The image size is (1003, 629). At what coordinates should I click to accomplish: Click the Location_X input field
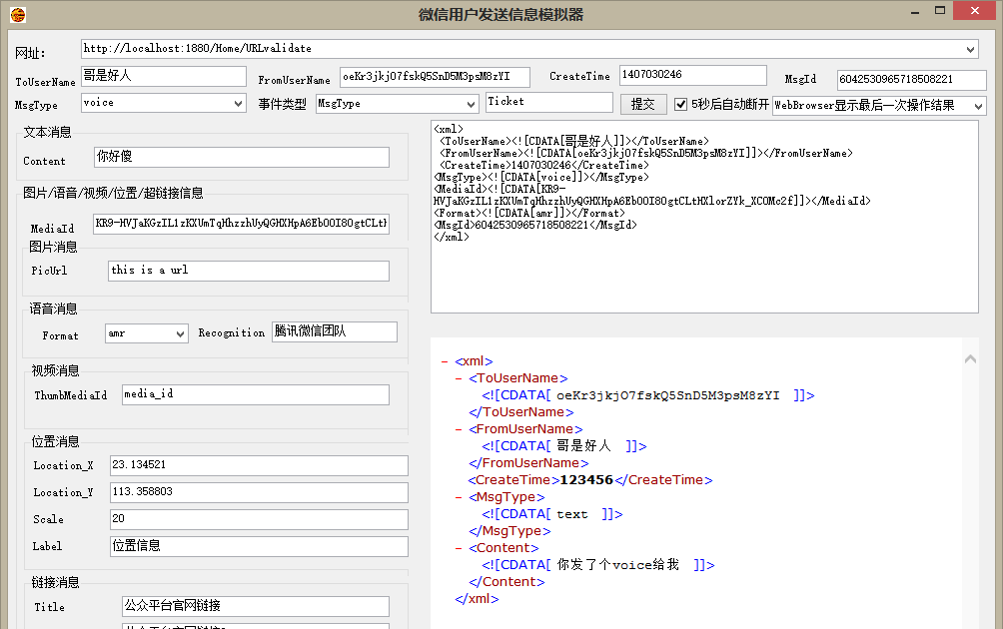pyautogui.click(x=259, y=466)
